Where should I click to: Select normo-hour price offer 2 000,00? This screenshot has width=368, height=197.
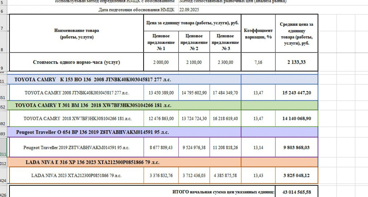tap(161, 62)
